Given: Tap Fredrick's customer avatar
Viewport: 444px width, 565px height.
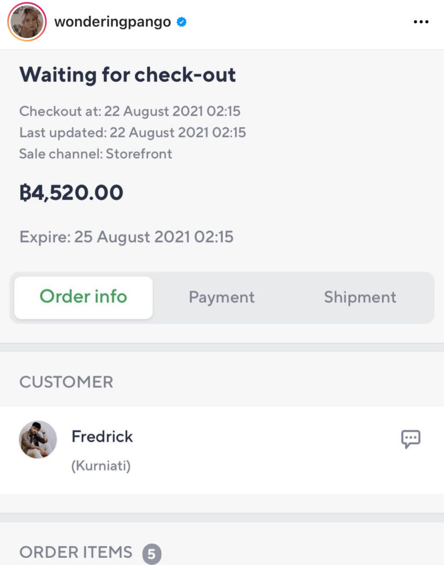Looking at the screenshot, I should pyautogui.click(x=38, y=440).
